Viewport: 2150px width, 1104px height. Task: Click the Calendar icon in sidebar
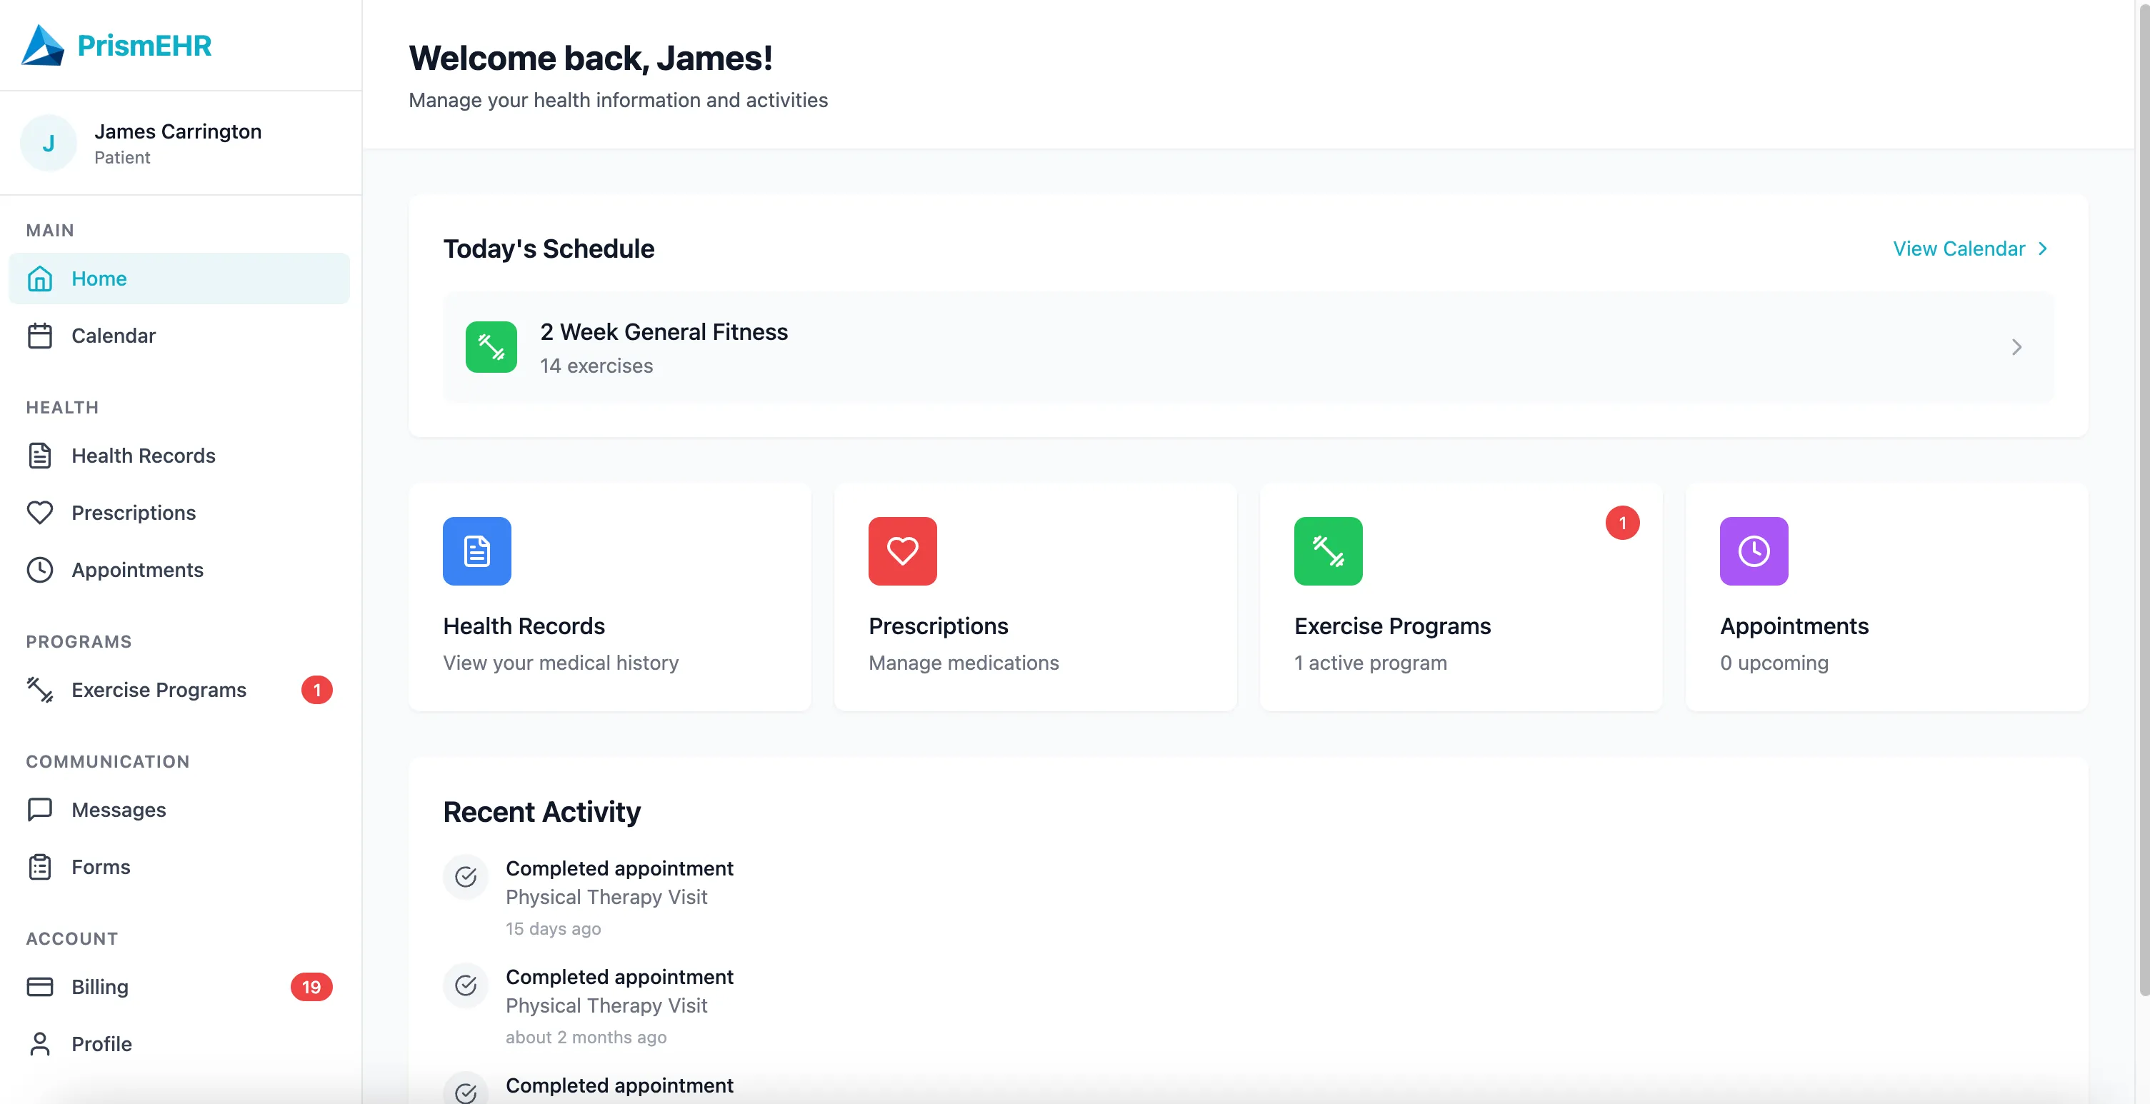[40, 336]
